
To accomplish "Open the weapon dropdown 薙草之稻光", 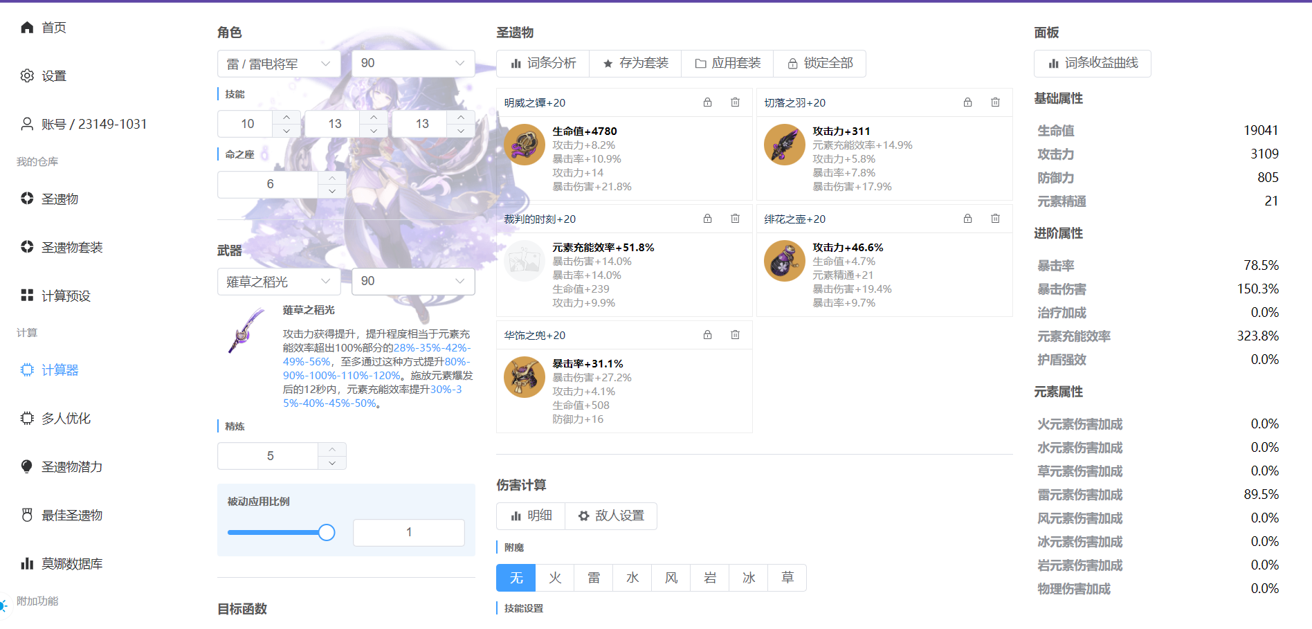I will coord(279,282).
